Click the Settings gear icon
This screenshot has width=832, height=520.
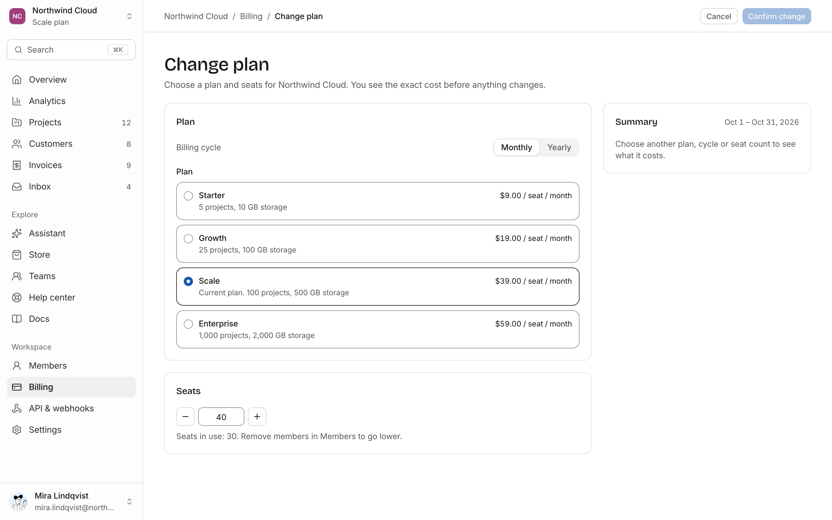(x=16, y=430)
